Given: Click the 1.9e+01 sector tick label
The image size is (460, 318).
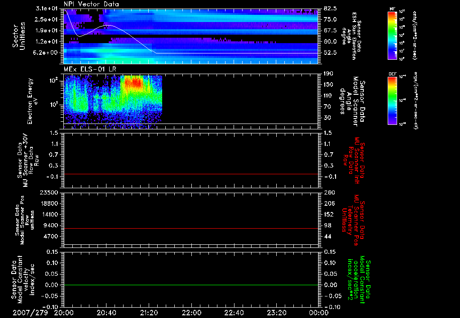Looking at the screenshot, I should (x=46, y=31).
